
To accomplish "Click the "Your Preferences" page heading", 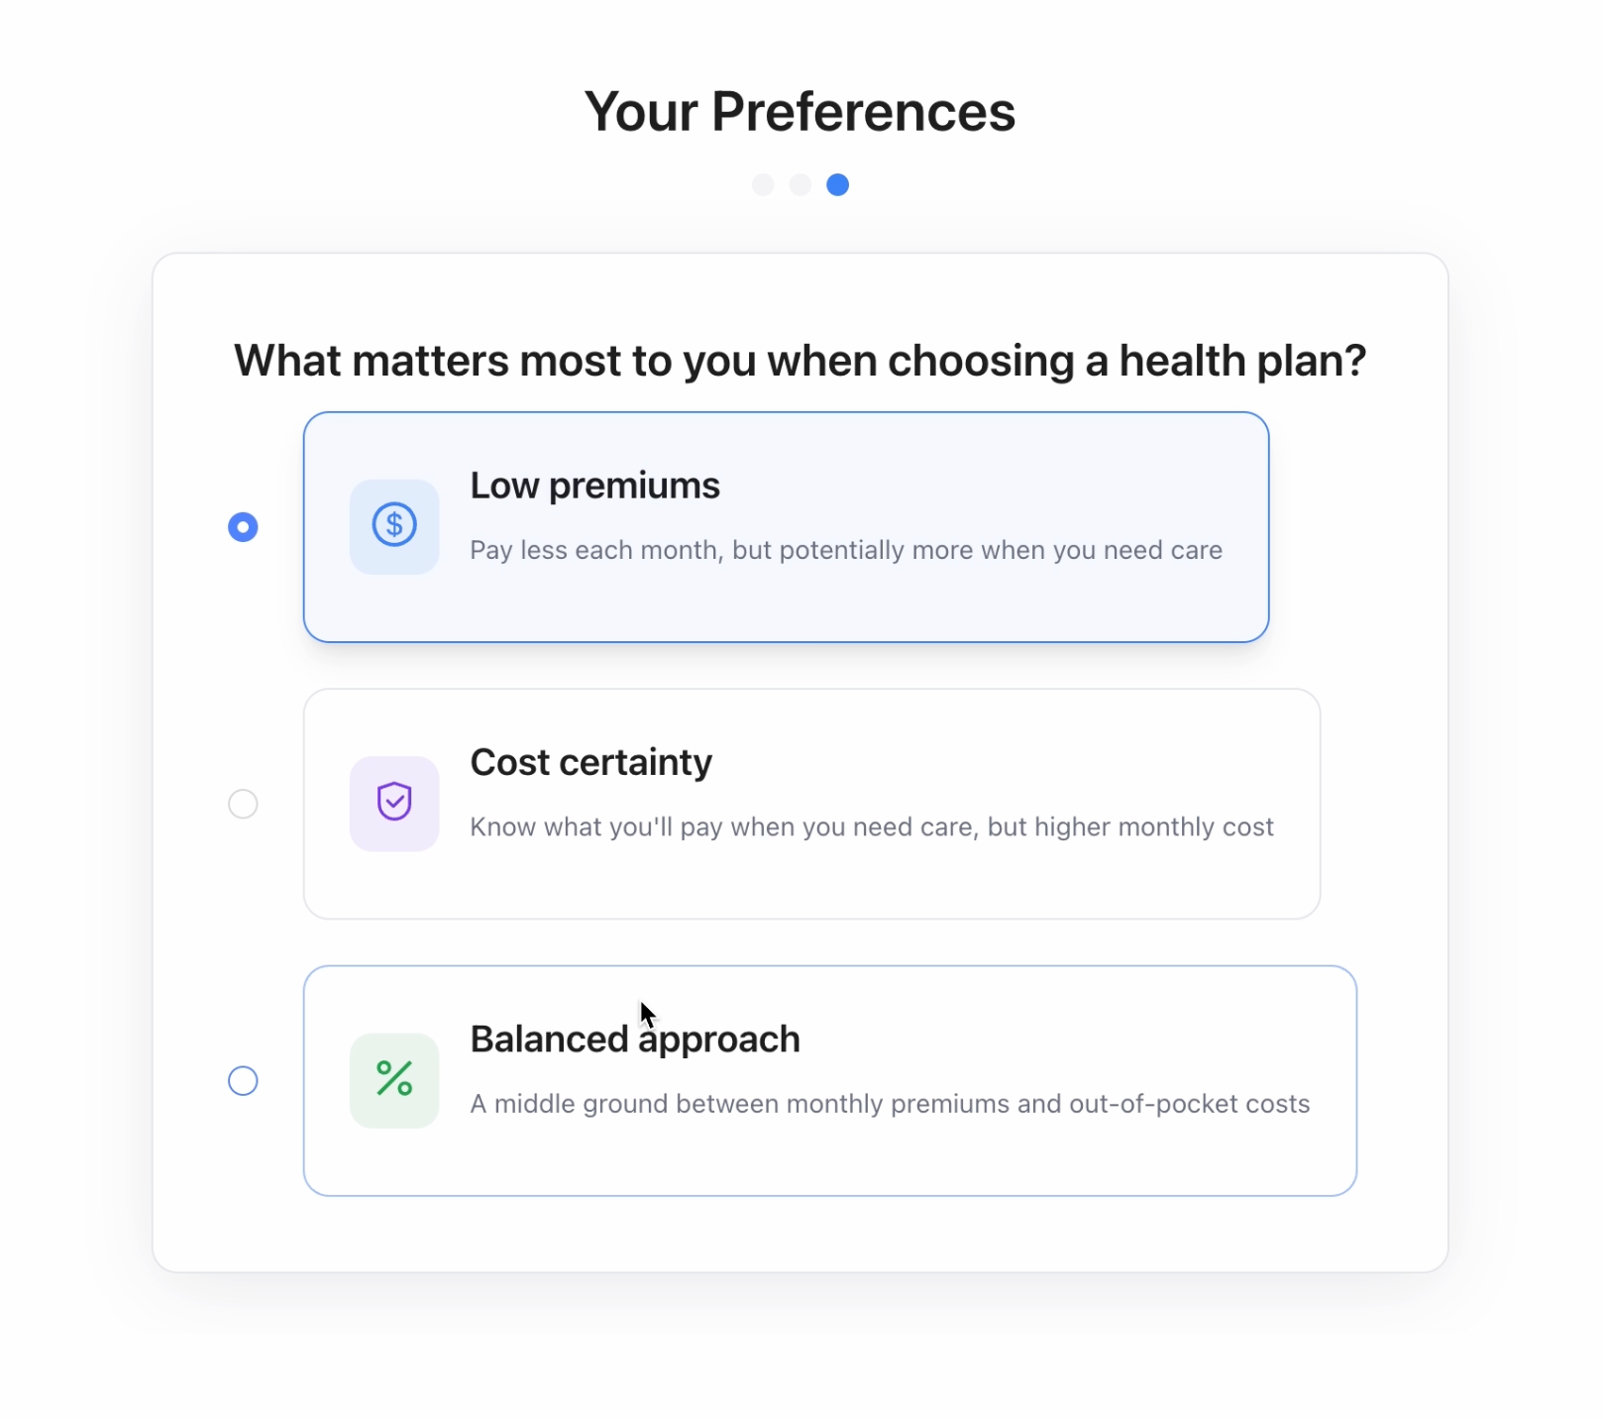I will pos(800,111).
